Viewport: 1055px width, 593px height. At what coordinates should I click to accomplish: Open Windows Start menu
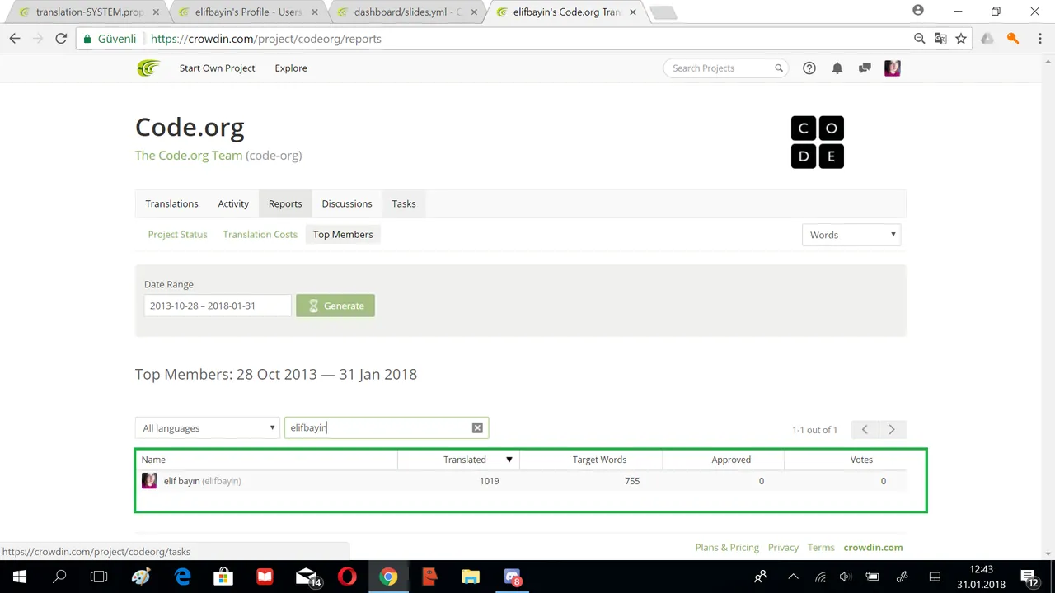(20, 577)
